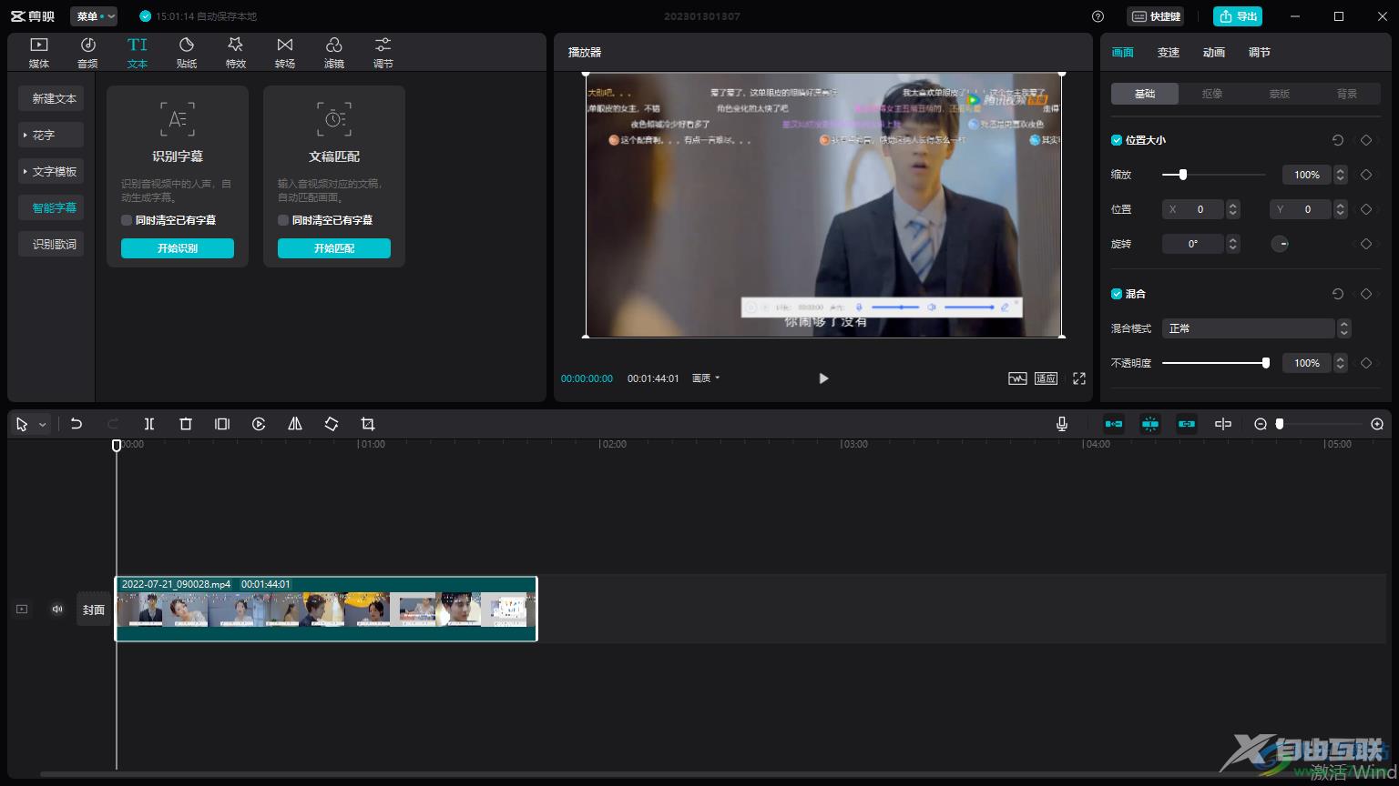Open fullscreen preview in player

click(1079, 378)
